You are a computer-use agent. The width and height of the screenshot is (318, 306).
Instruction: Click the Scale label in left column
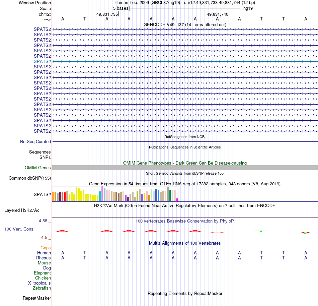pos(45,8)
